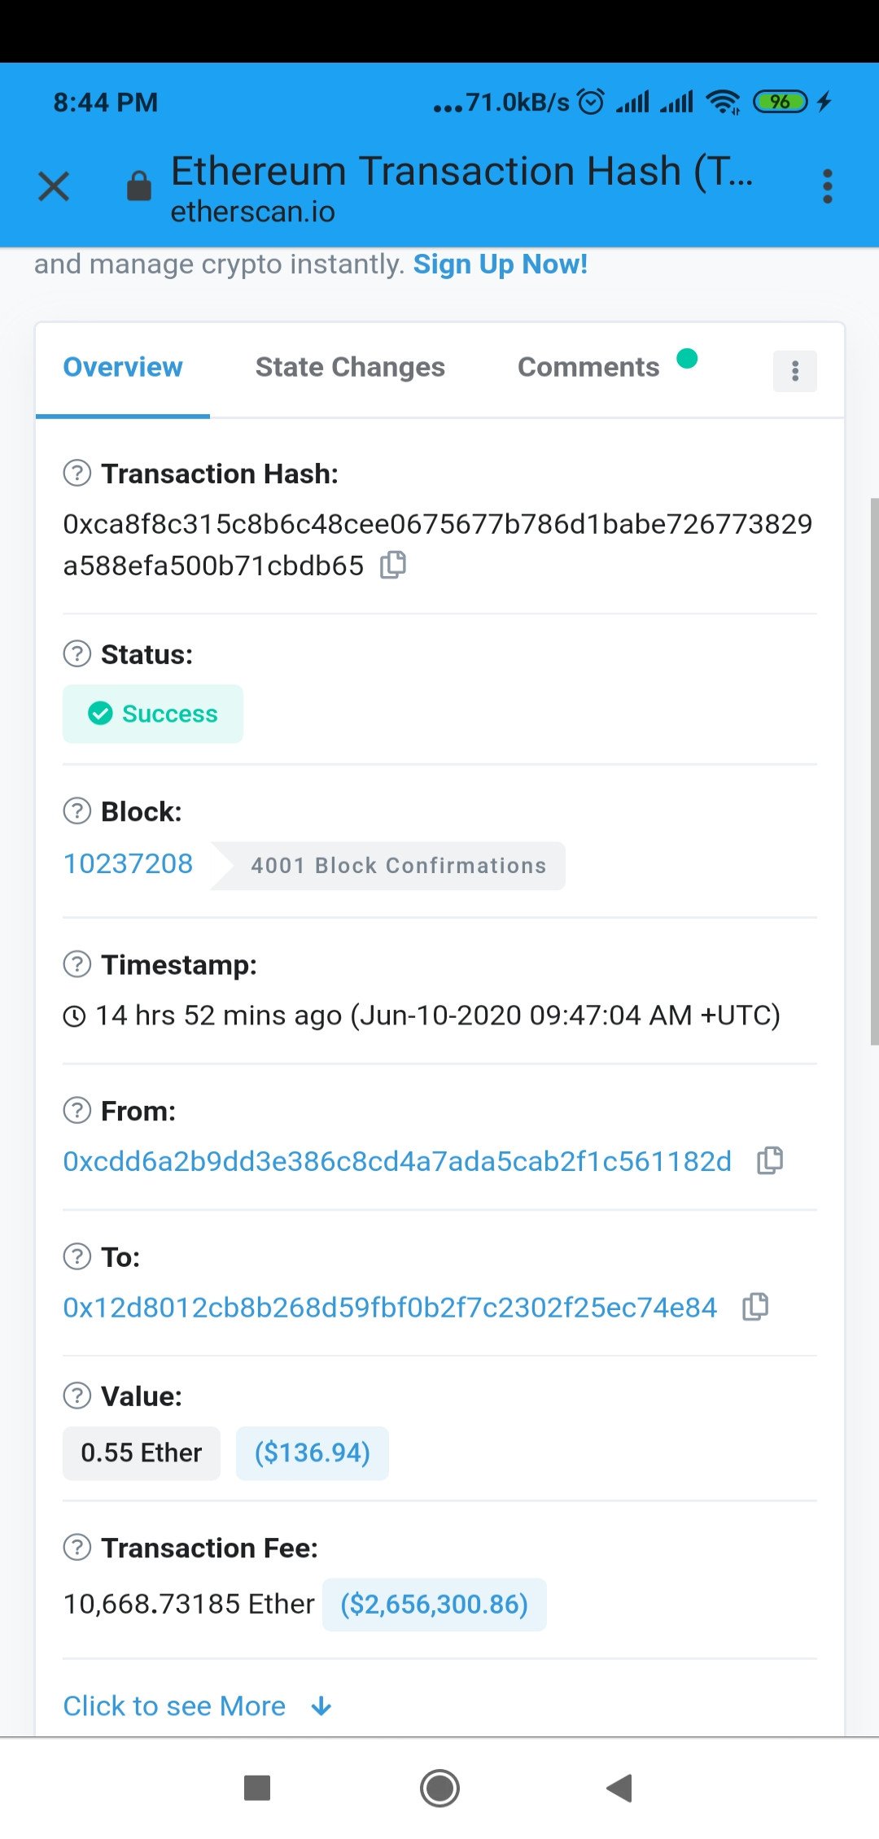Screen dimensions: 879x1839
Task: Switch to the State Changes tab
Action: click(x=350, y=368)
